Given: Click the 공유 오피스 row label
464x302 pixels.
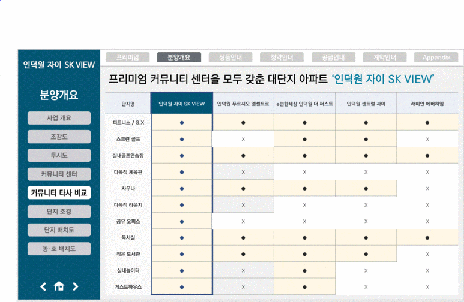Looking at the screenshot, I should [128, 221].
